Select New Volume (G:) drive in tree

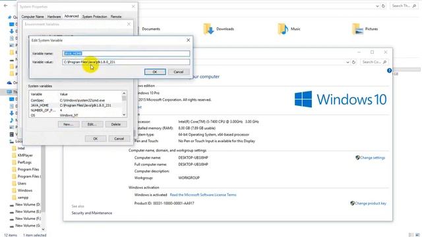(28, 225)
